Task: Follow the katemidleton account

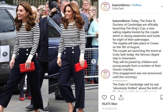Action: pos(137,5)
